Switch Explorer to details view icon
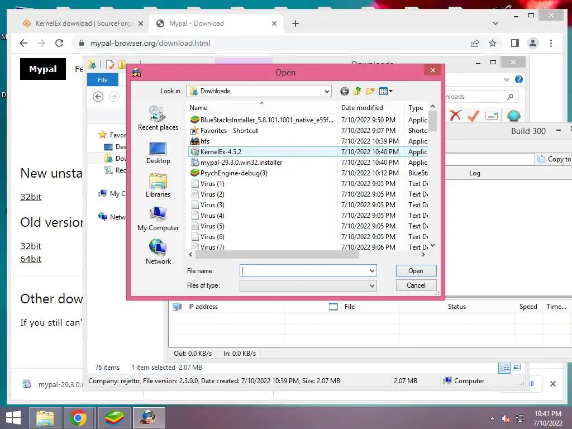 click(504, 368)
